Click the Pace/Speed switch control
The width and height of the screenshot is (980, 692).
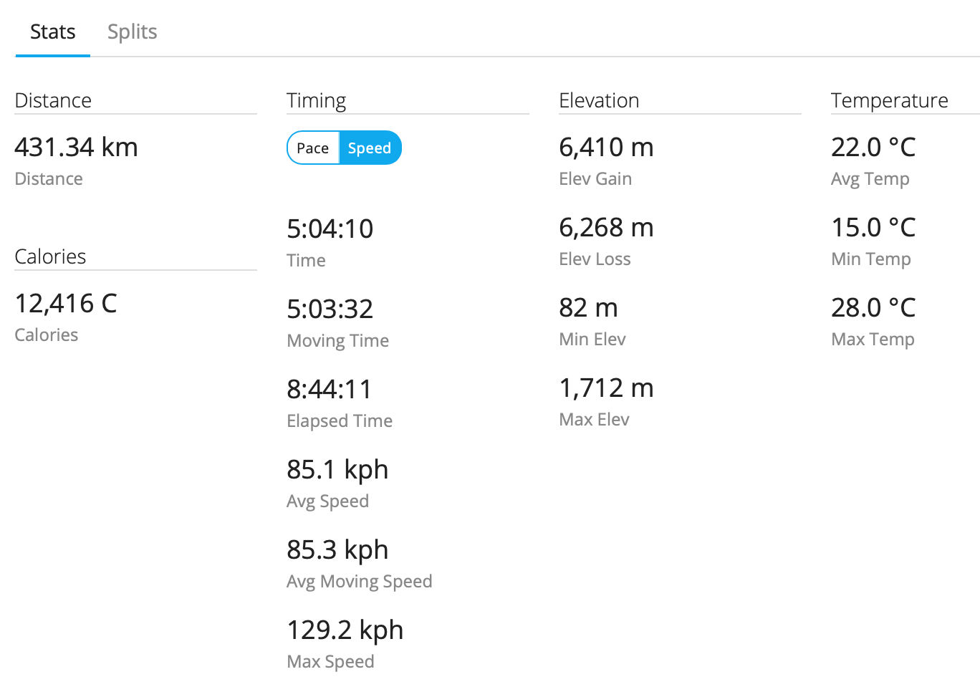[344, 148]
